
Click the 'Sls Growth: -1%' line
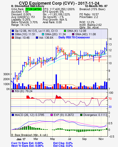click(53, 17)
